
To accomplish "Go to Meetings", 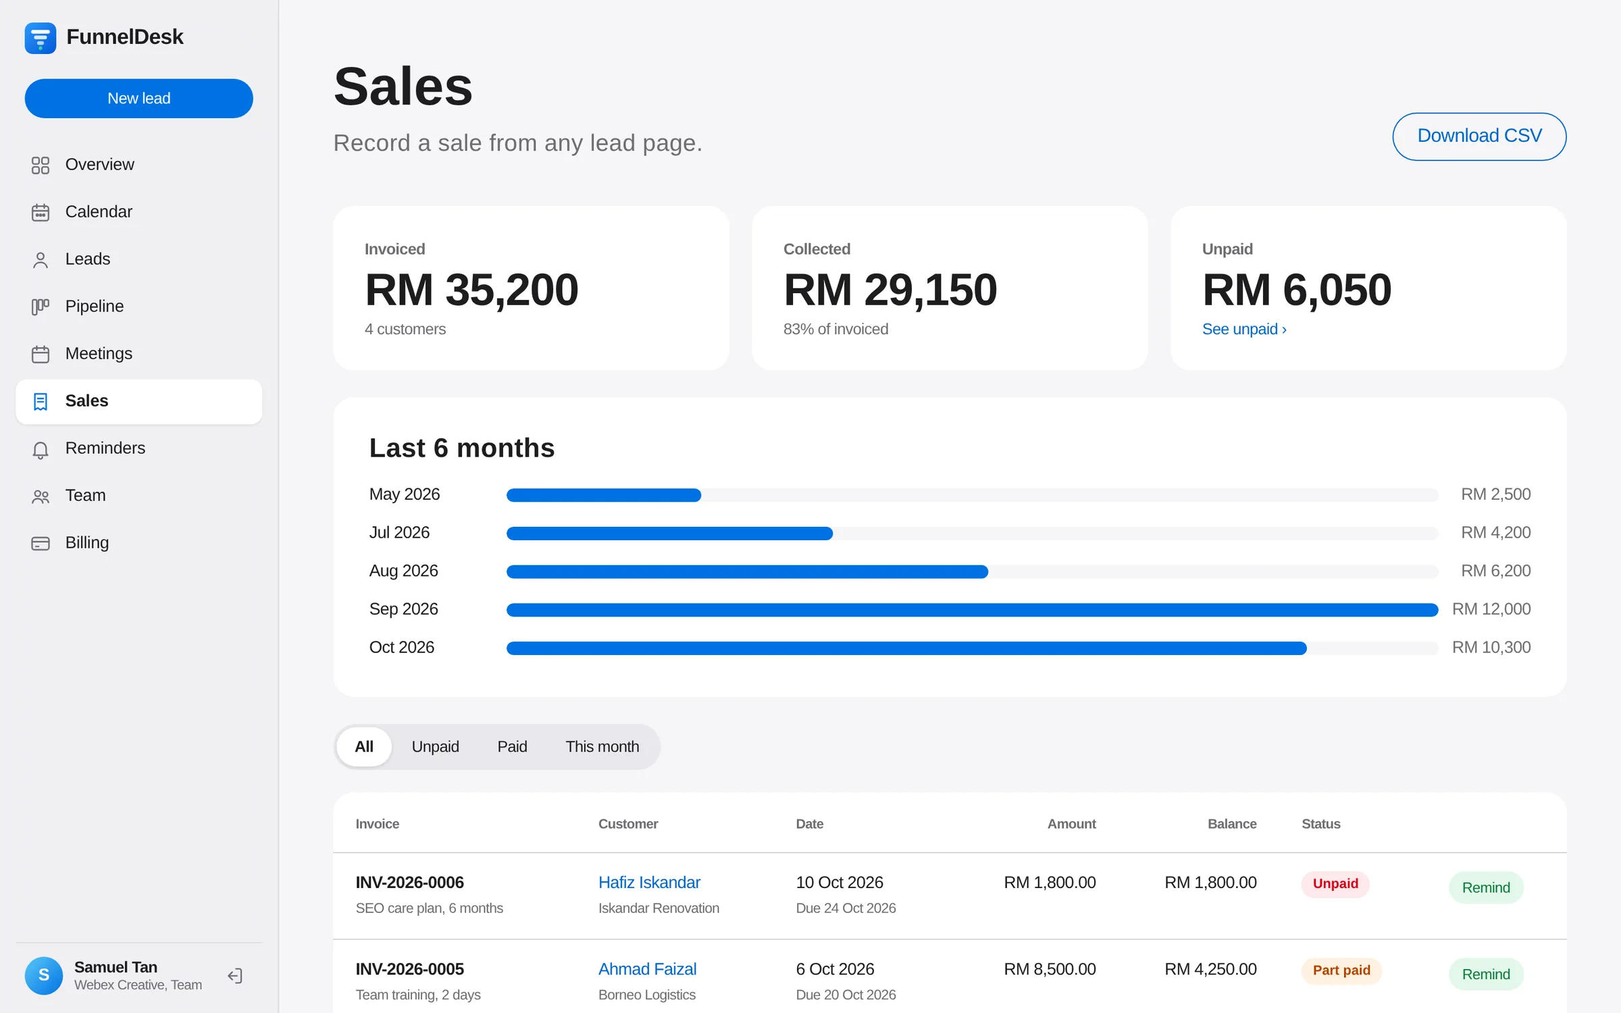I will point(139,354).
